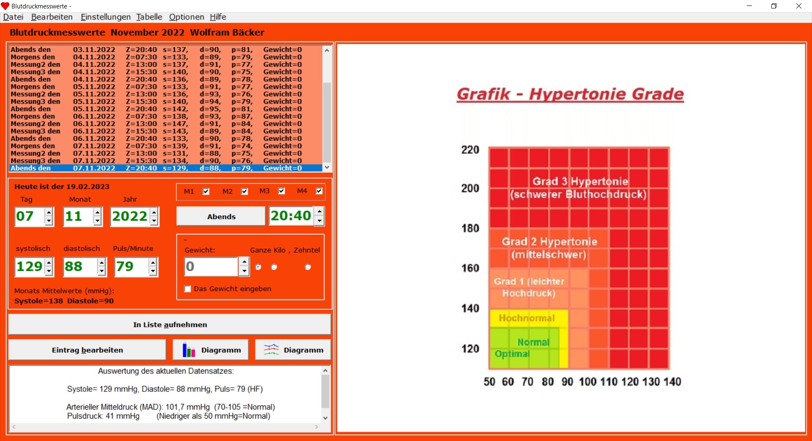Increase the Tag day value
Image resolution: width=812 pixels, height=441 pixels.
pos(49,212)
